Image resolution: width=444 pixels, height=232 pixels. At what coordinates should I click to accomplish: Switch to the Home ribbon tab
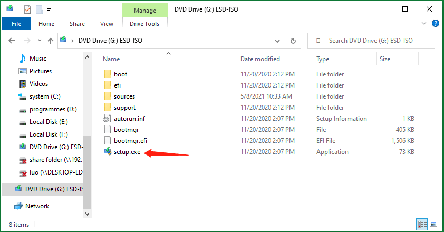(46, 24)
